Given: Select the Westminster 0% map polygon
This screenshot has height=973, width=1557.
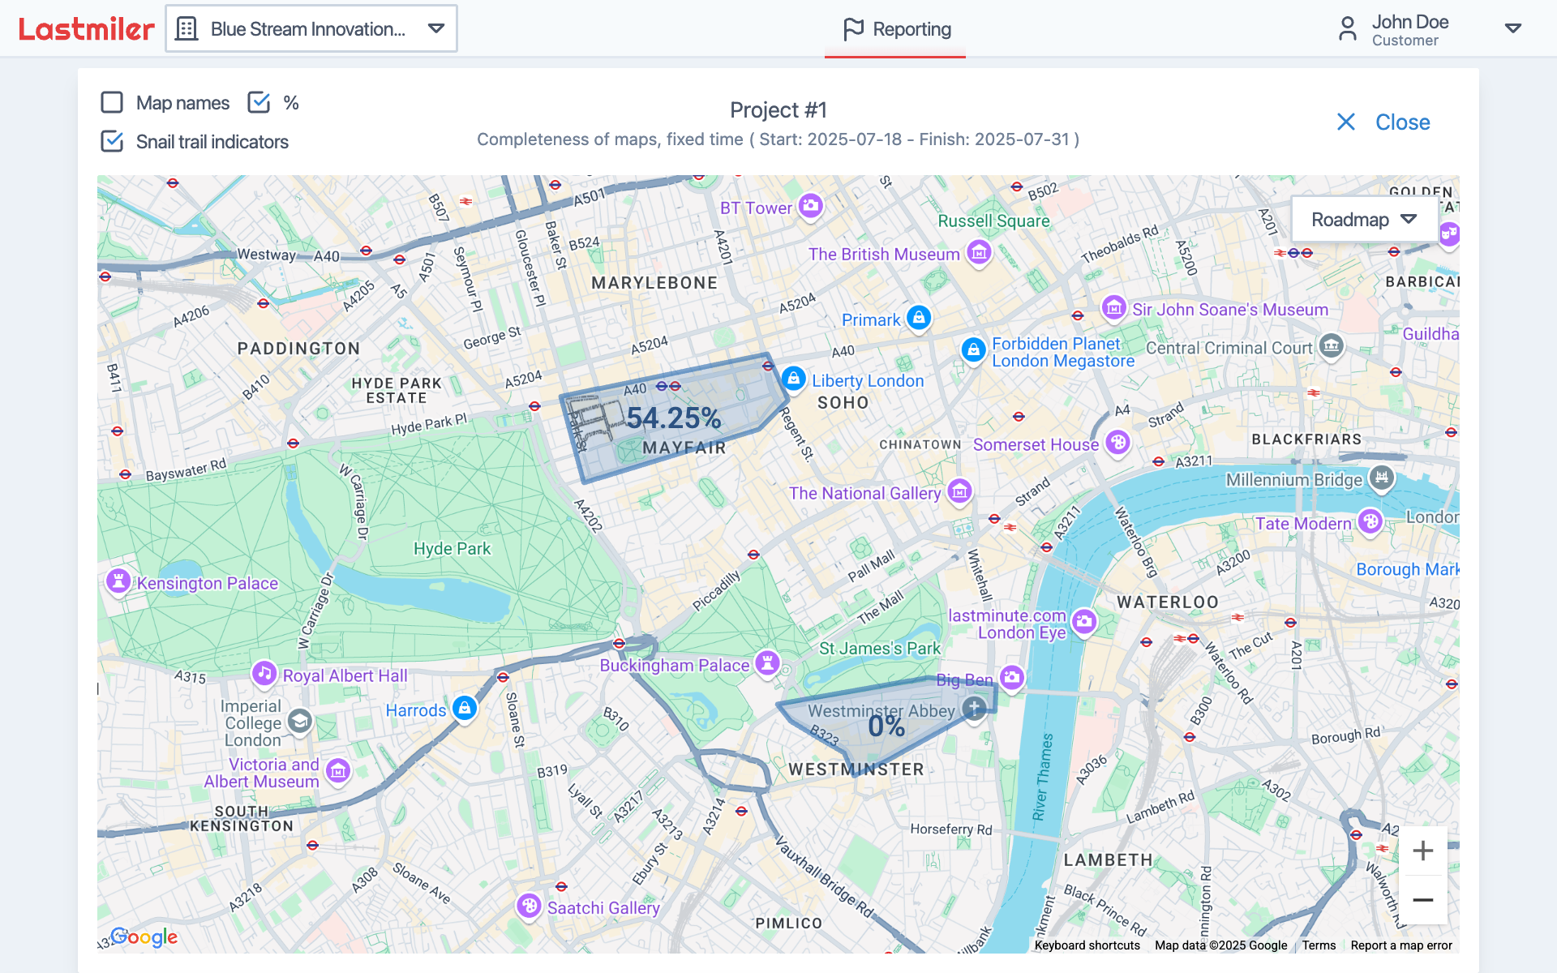Looking at the screenshot, I should click(x=886, y=726).
